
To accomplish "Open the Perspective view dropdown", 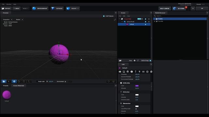I will click(8, 19).
